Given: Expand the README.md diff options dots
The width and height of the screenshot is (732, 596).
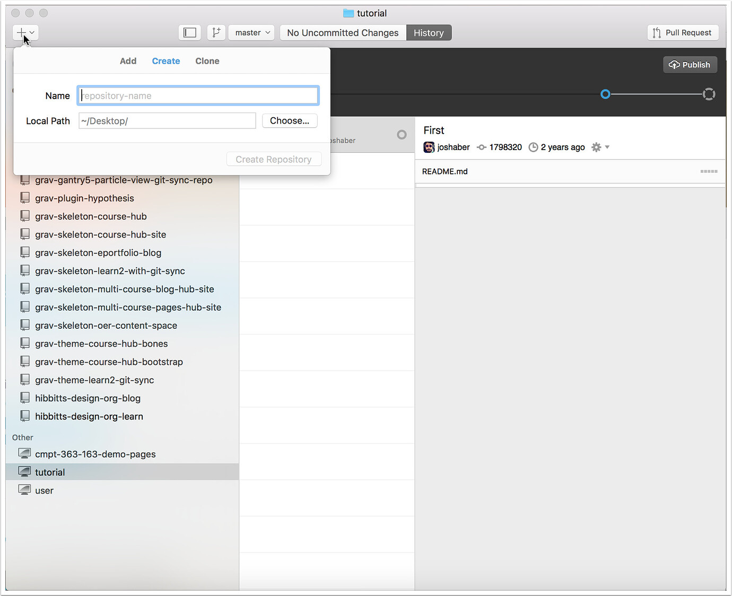Looking at the screenshot, I should 708,171.
